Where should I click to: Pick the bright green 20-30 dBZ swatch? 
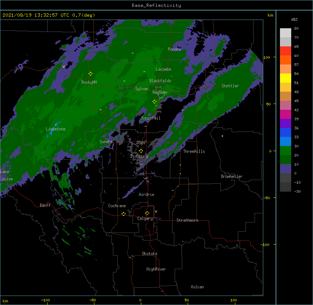(285, 151)
